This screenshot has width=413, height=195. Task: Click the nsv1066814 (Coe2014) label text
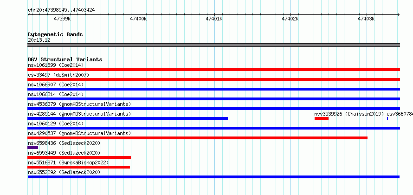click(x=56, y=94)
